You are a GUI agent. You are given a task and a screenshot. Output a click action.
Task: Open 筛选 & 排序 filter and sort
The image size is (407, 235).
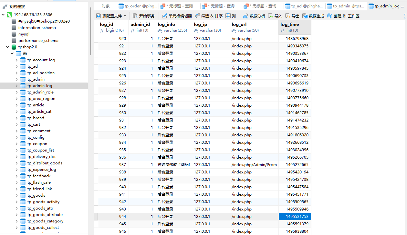tap(209, 16)
